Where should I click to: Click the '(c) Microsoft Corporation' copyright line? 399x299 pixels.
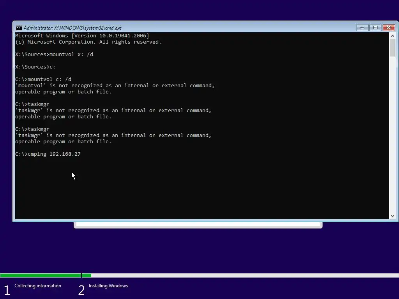[x=88, y=42]
